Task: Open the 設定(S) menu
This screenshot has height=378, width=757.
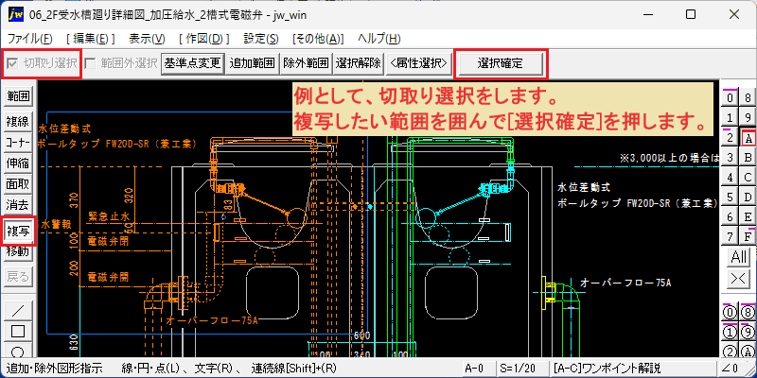Action: [261, 39]
